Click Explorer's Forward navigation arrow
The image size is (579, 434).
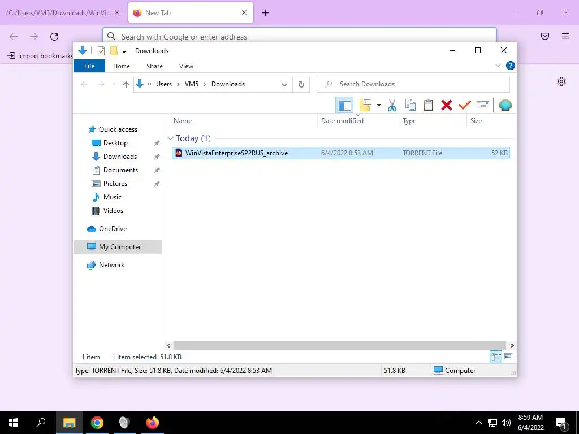tap(101, 85)
